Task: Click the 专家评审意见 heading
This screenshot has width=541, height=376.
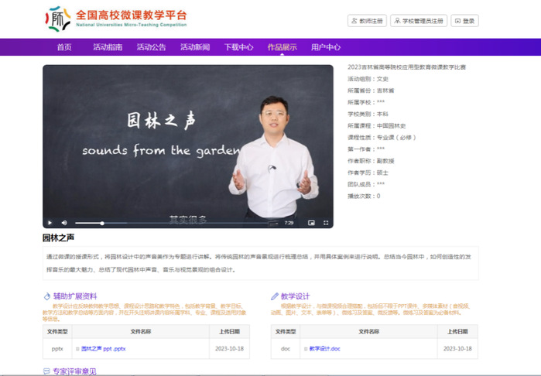Action: coord(74,371)
